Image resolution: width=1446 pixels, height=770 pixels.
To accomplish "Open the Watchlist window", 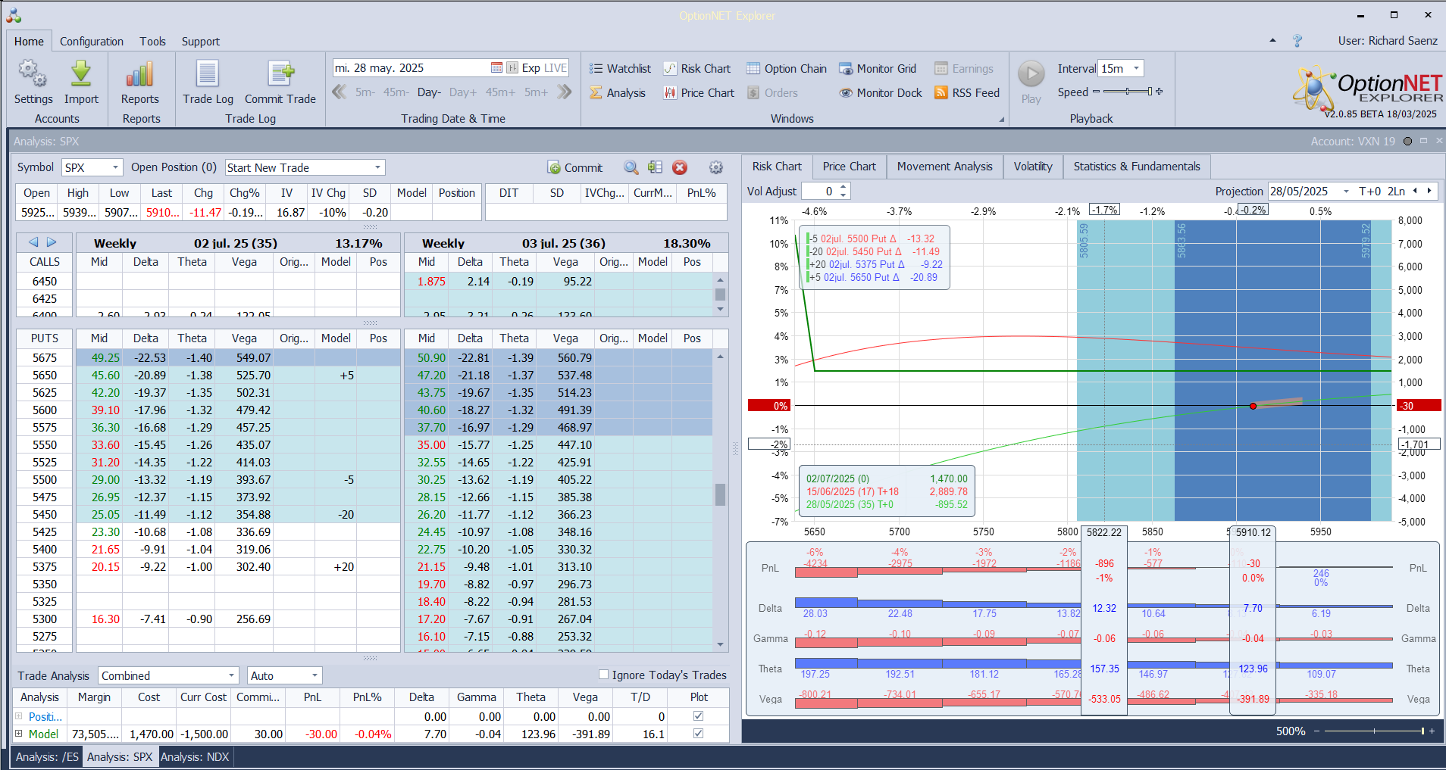I will pyautogui.click(x=620, y=68).
